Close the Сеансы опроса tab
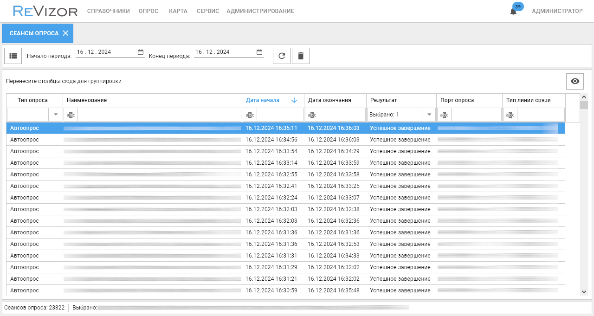This screenshot has width=594, height=316. (x=65, y=33)
